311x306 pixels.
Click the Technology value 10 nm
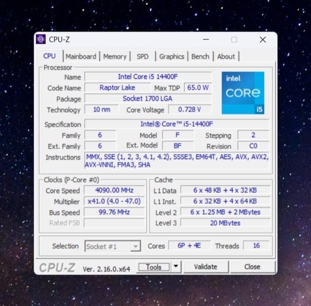(102, 109)
